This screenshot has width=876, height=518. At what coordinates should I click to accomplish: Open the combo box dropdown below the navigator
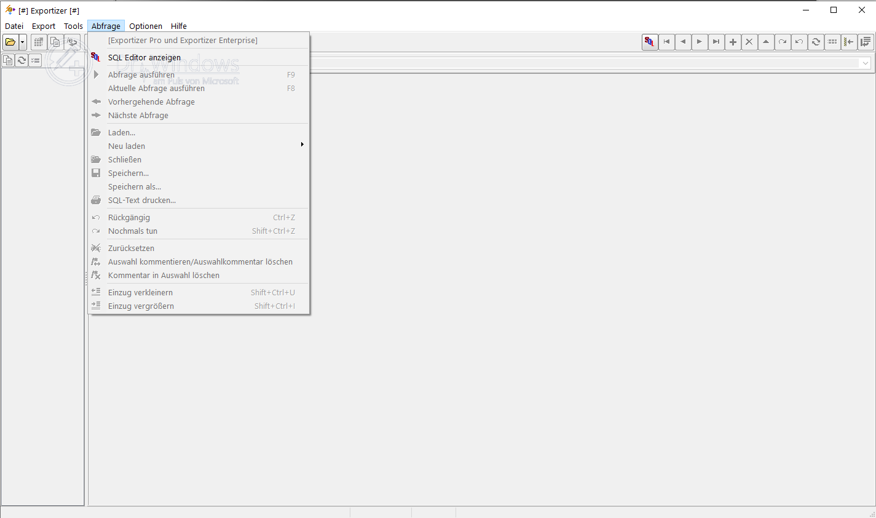[866, 63]
